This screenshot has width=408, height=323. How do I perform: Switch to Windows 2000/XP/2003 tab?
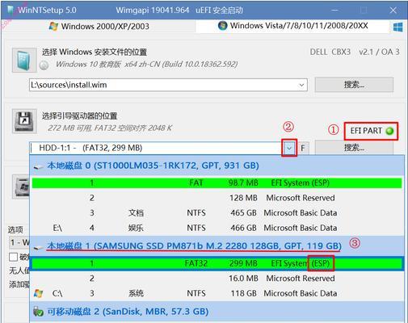point(99,27)
